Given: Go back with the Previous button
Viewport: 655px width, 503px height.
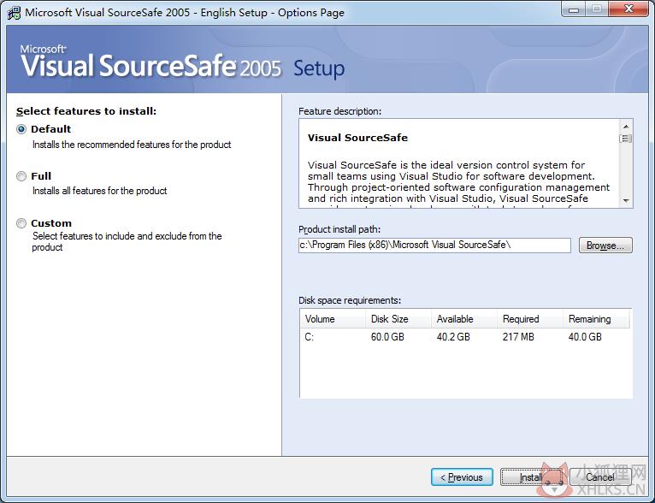Looking at the screenshot, I should click(462, 477).
